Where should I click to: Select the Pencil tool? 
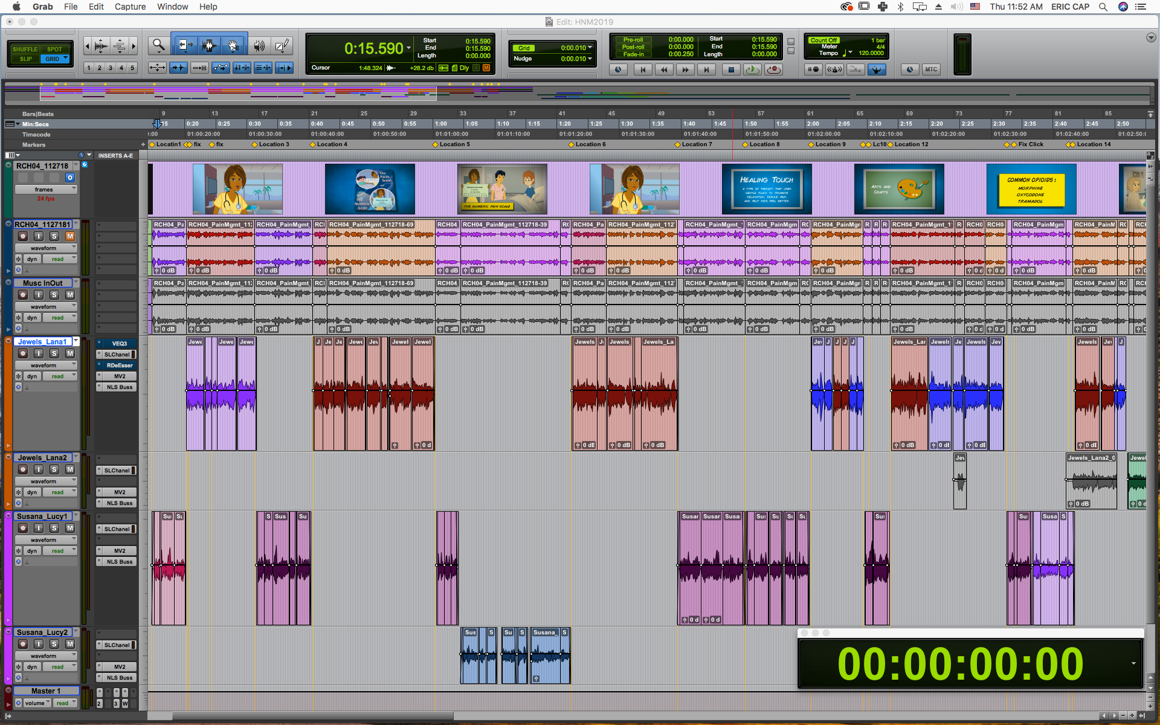coord(282,45)
